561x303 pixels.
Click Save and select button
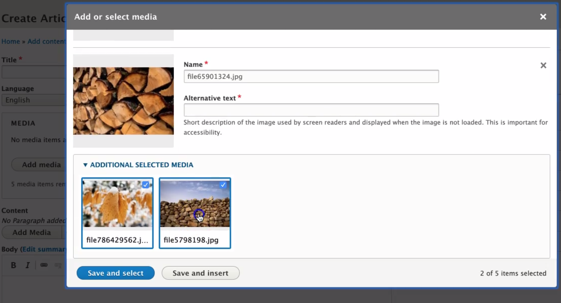pos(115,273)
